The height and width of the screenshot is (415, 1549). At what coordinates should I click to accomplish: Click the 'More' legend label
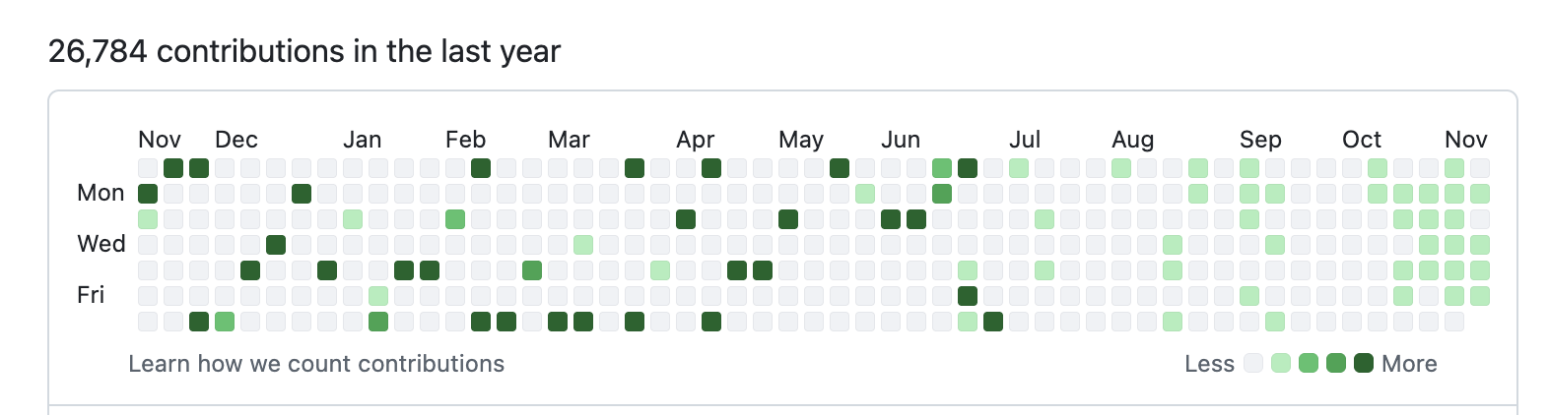(x=1409, y=364)
